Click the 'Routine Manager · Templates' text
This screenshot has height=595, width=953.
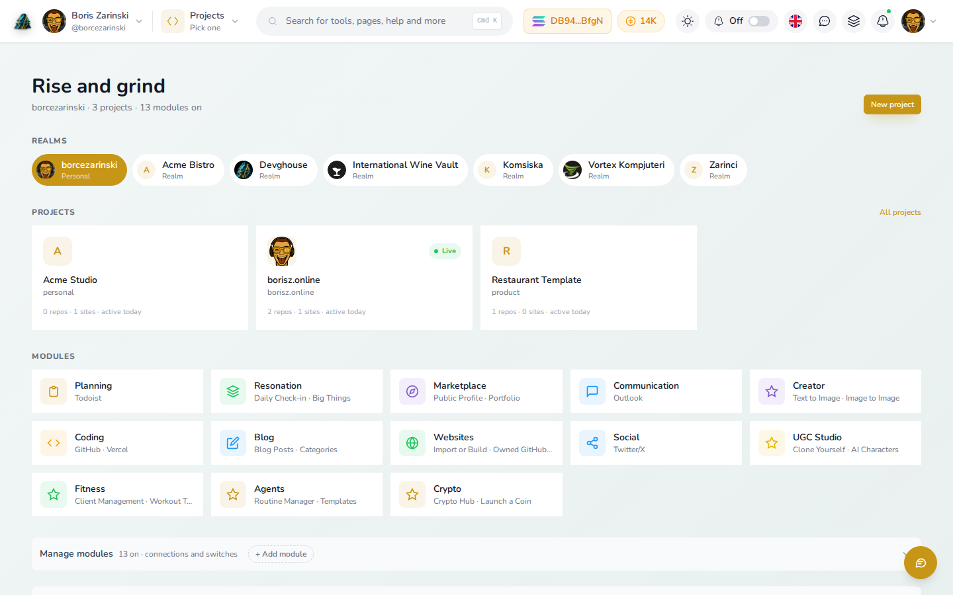click(x=305, y=501)
